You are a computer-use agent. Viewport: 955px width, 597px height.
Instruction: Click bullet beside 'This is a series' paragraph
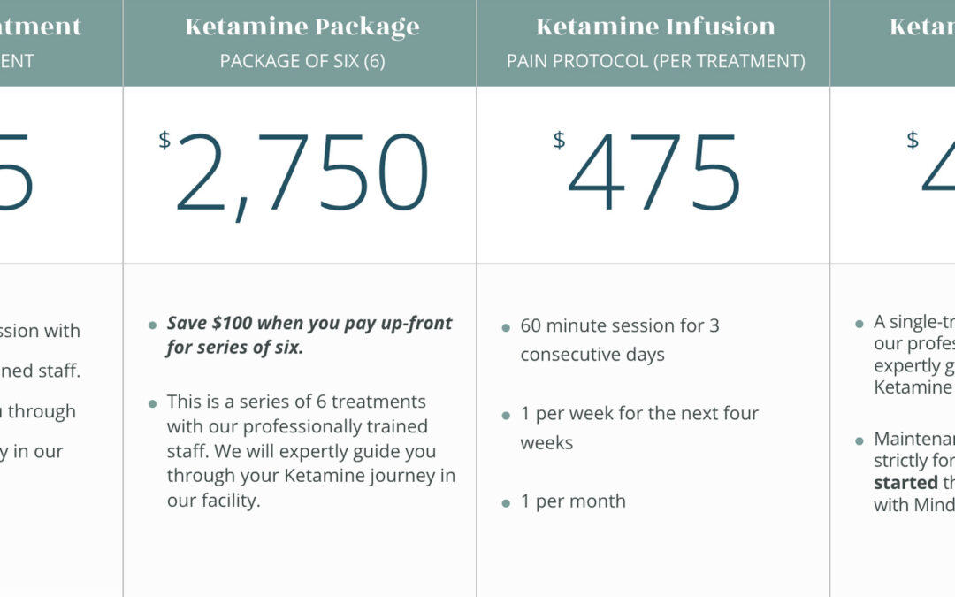tap(152, 404)
